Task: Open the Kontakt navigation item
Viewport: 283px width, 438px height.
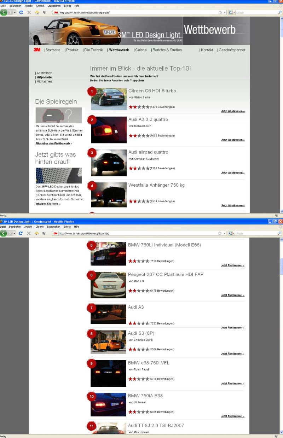Action: tap(207, 50)
